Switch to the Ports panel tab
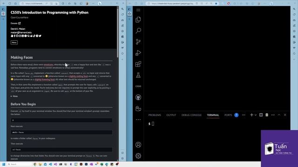 [x=228, y=115]
